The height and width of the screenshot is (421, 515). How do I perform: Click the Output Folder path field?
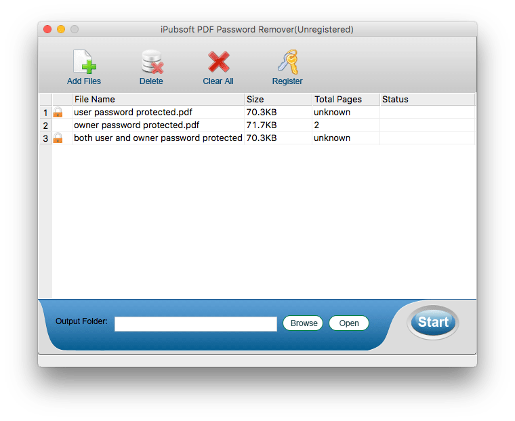click(196, 324)
